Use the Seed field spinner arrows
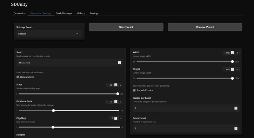Image resolution: width=254 pixels, height=138 pixels. 119,62
